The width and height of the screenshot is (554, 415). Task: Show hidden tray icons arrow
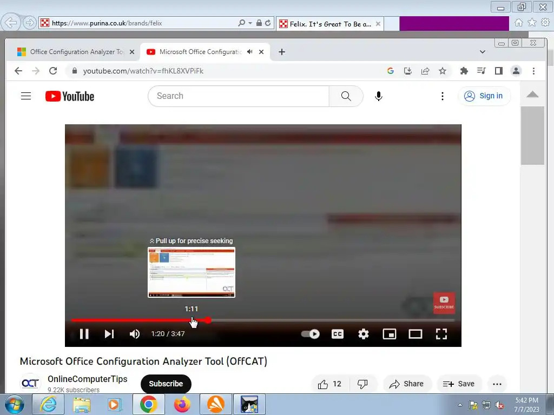pos(460,405)
